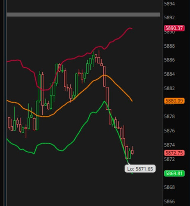Click the 5868 price axis label
The width and height of the screenshot is (190, 206).
[169, 187]
